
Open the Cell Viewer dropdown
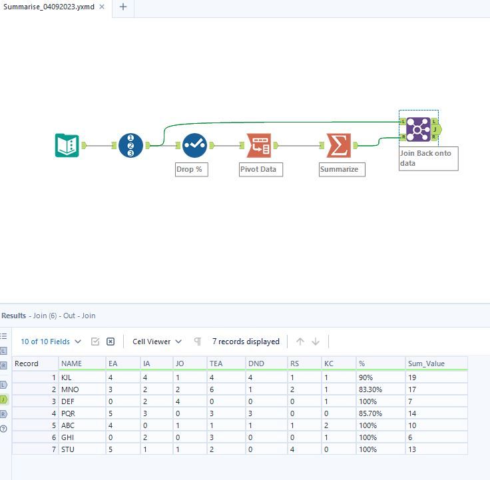click(157, 342)
